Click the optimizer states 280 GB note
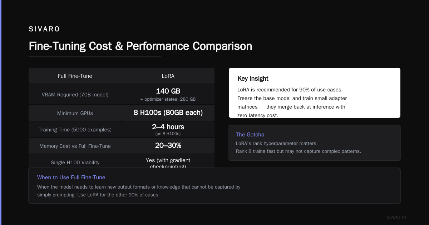This screenshot has height=225, width=429. pos(168,99)
